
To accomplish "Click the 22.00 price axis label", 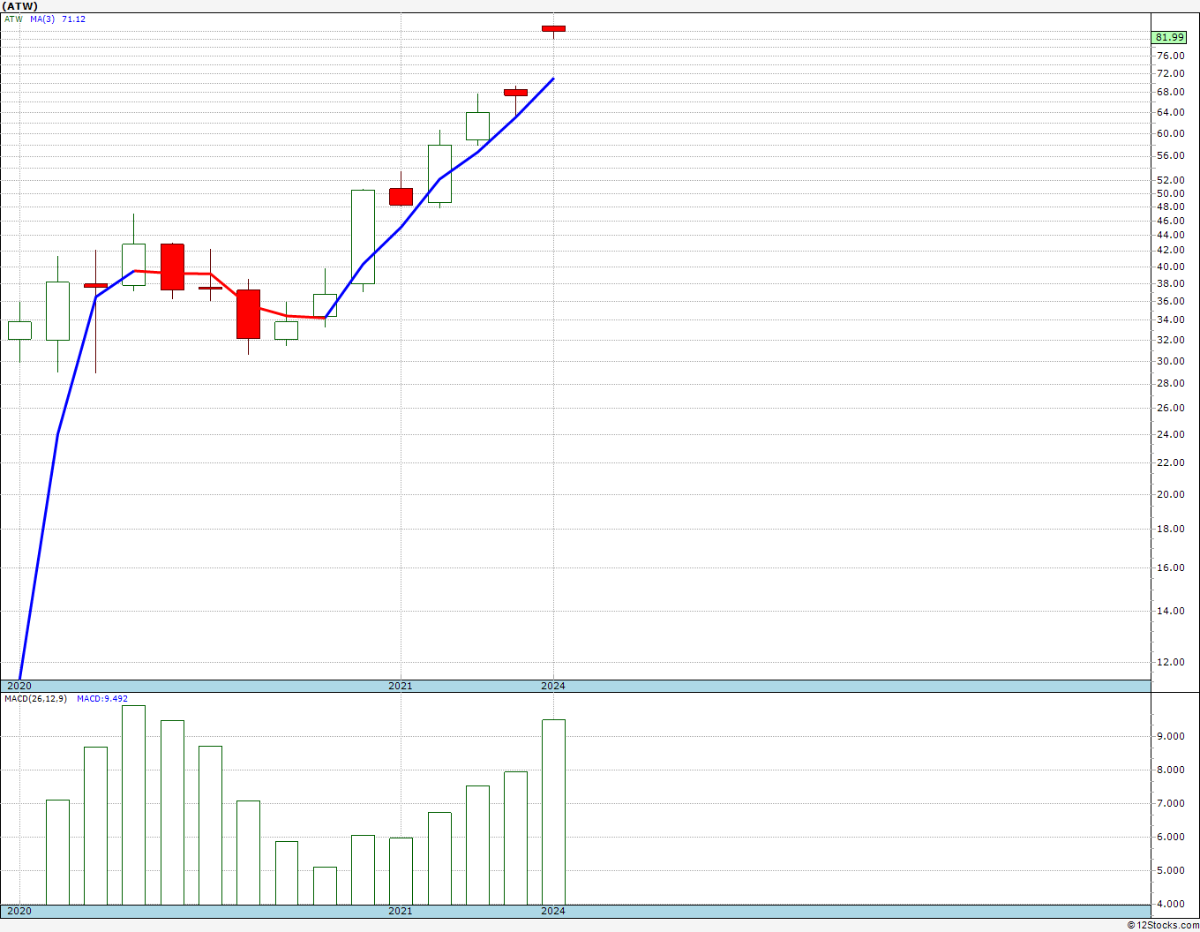I will click(1171, 462).
